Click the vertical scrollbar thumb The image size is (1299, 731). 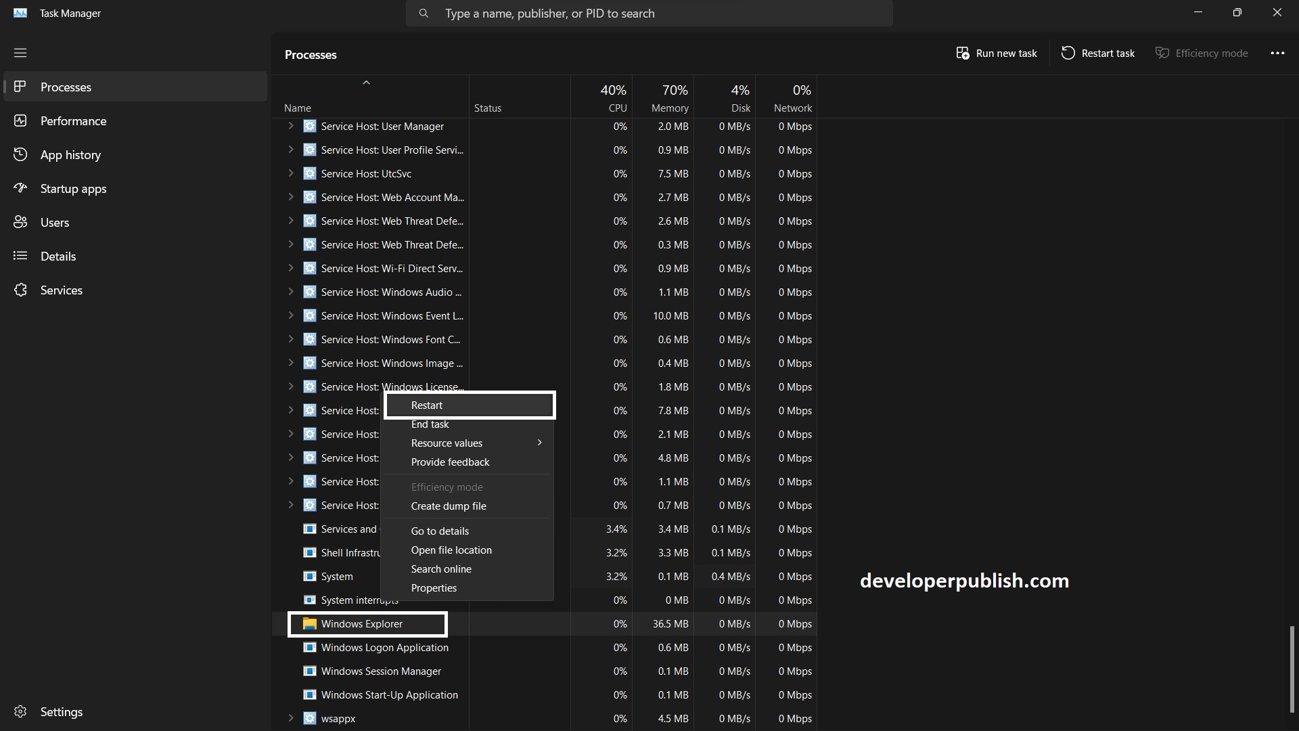pyautogui.click(x=1292, y=669)
